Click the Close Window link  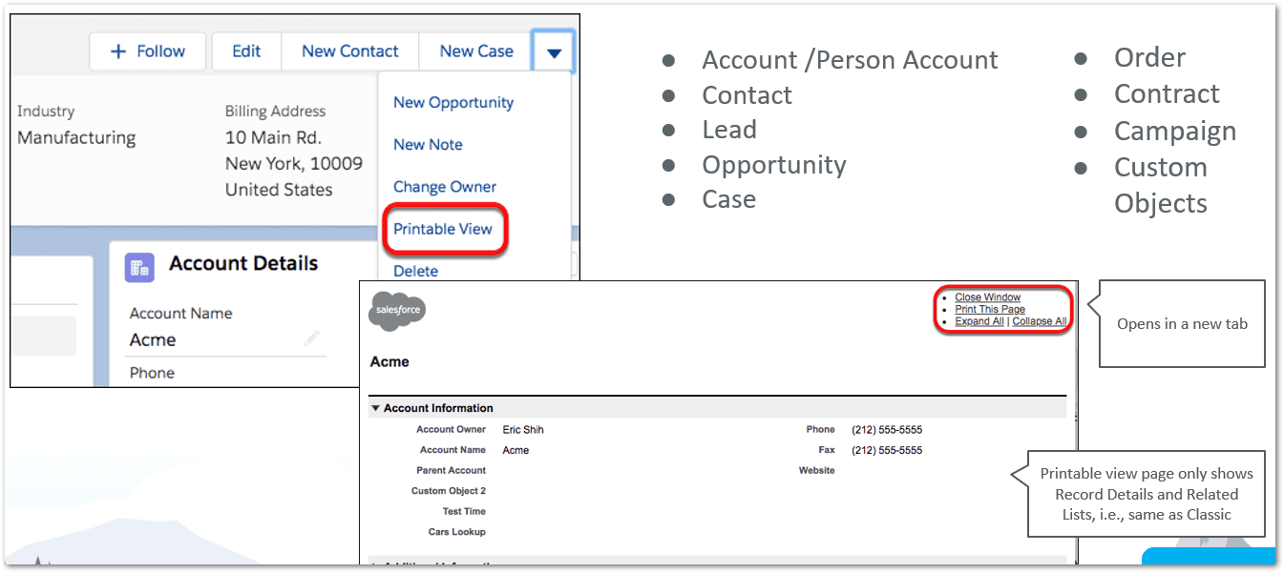(987, 297)
